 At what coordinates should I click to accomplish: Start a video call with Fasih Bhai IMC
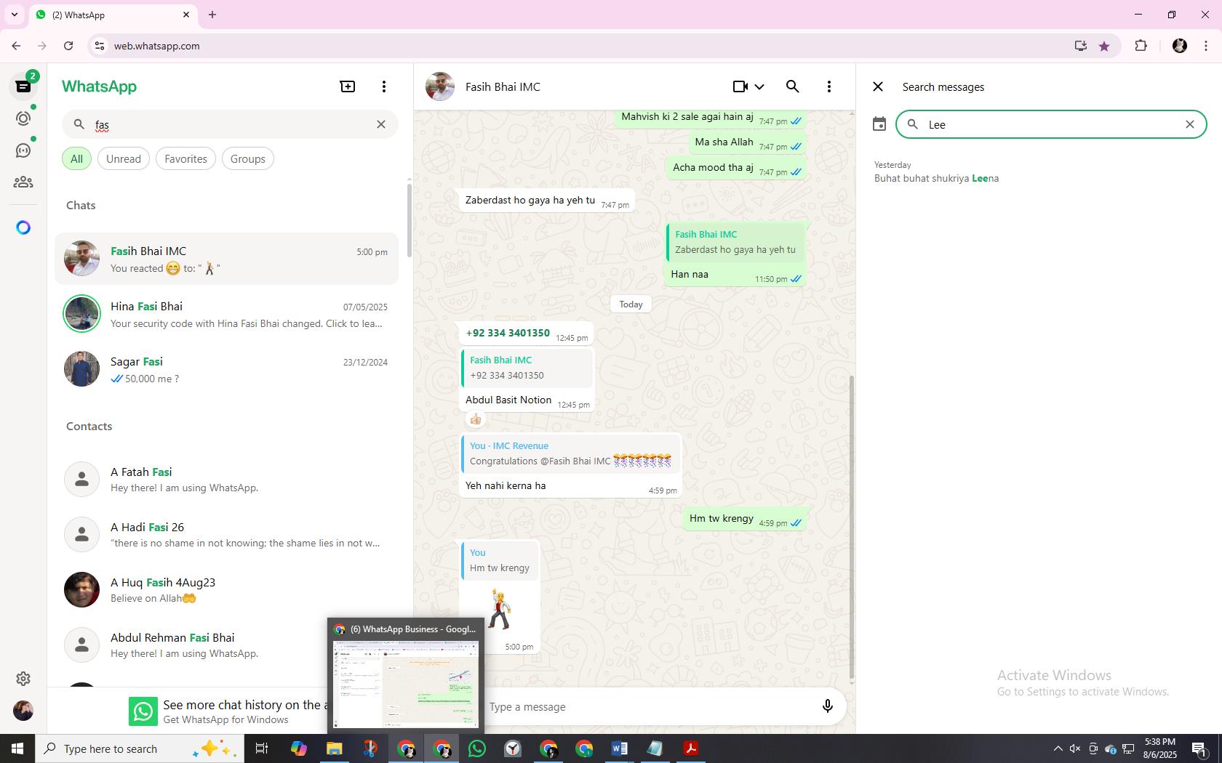click(x=740, y=86)
